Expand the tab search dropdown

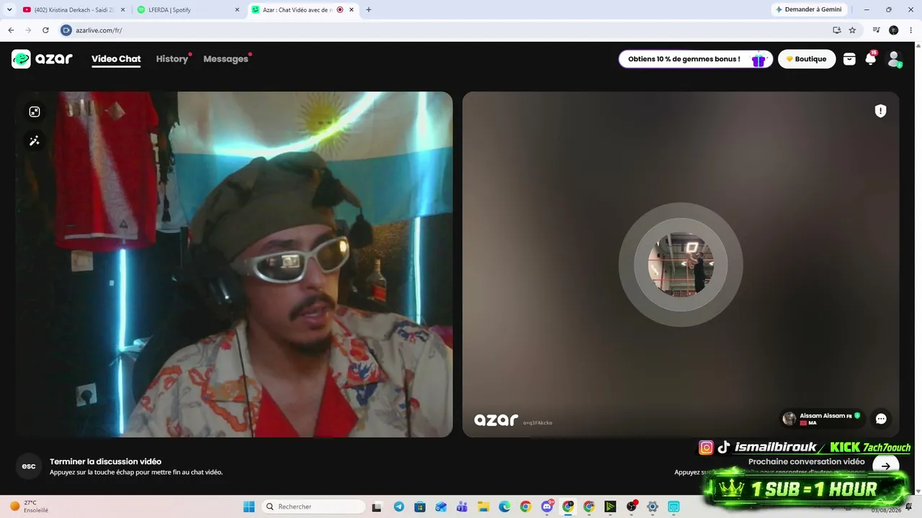(x=9, y=9)
